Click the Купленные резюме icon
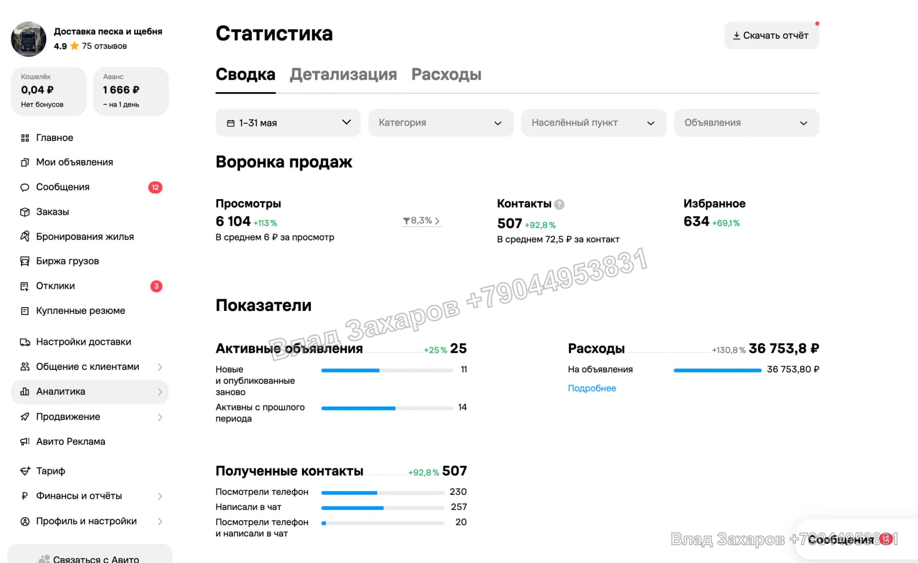The image size is (918, 563). click(25, 311)
